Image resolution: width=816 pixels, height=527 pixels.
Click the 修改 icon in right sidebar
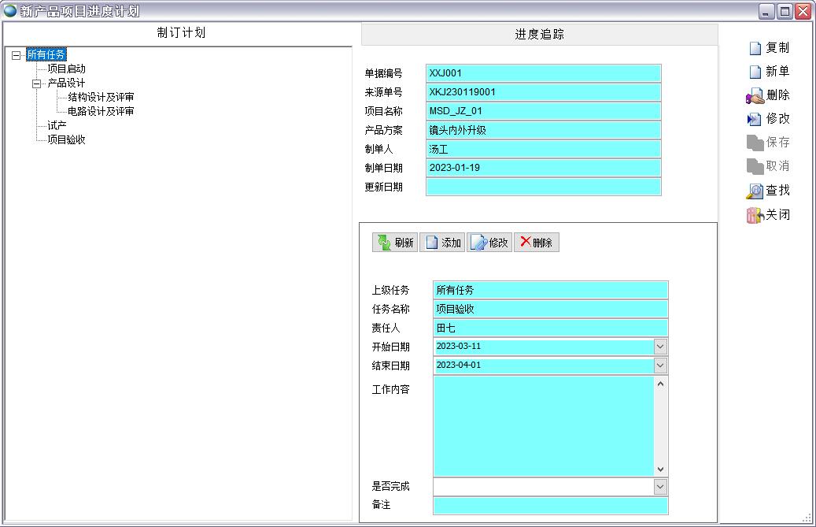(x=755, y=119)
